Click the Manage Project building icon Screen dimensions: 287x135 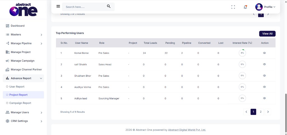coord(8,52)
